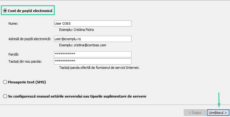The image size is (230, 117).
Task: Choose manual server settings configuration option
Action: [x=5, y=96]
